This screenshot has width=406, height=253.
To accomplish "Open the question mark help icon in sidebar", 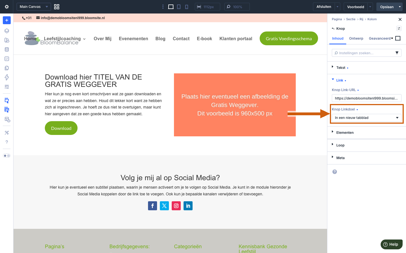I will tap(7, 142).
